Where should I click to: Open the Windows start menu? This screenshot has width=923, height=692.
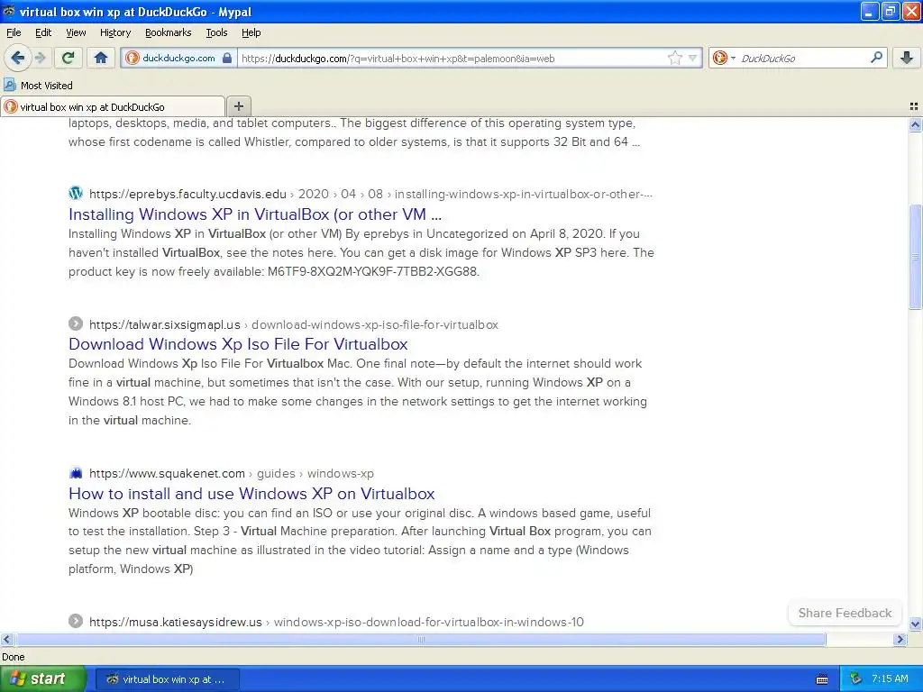42,679
